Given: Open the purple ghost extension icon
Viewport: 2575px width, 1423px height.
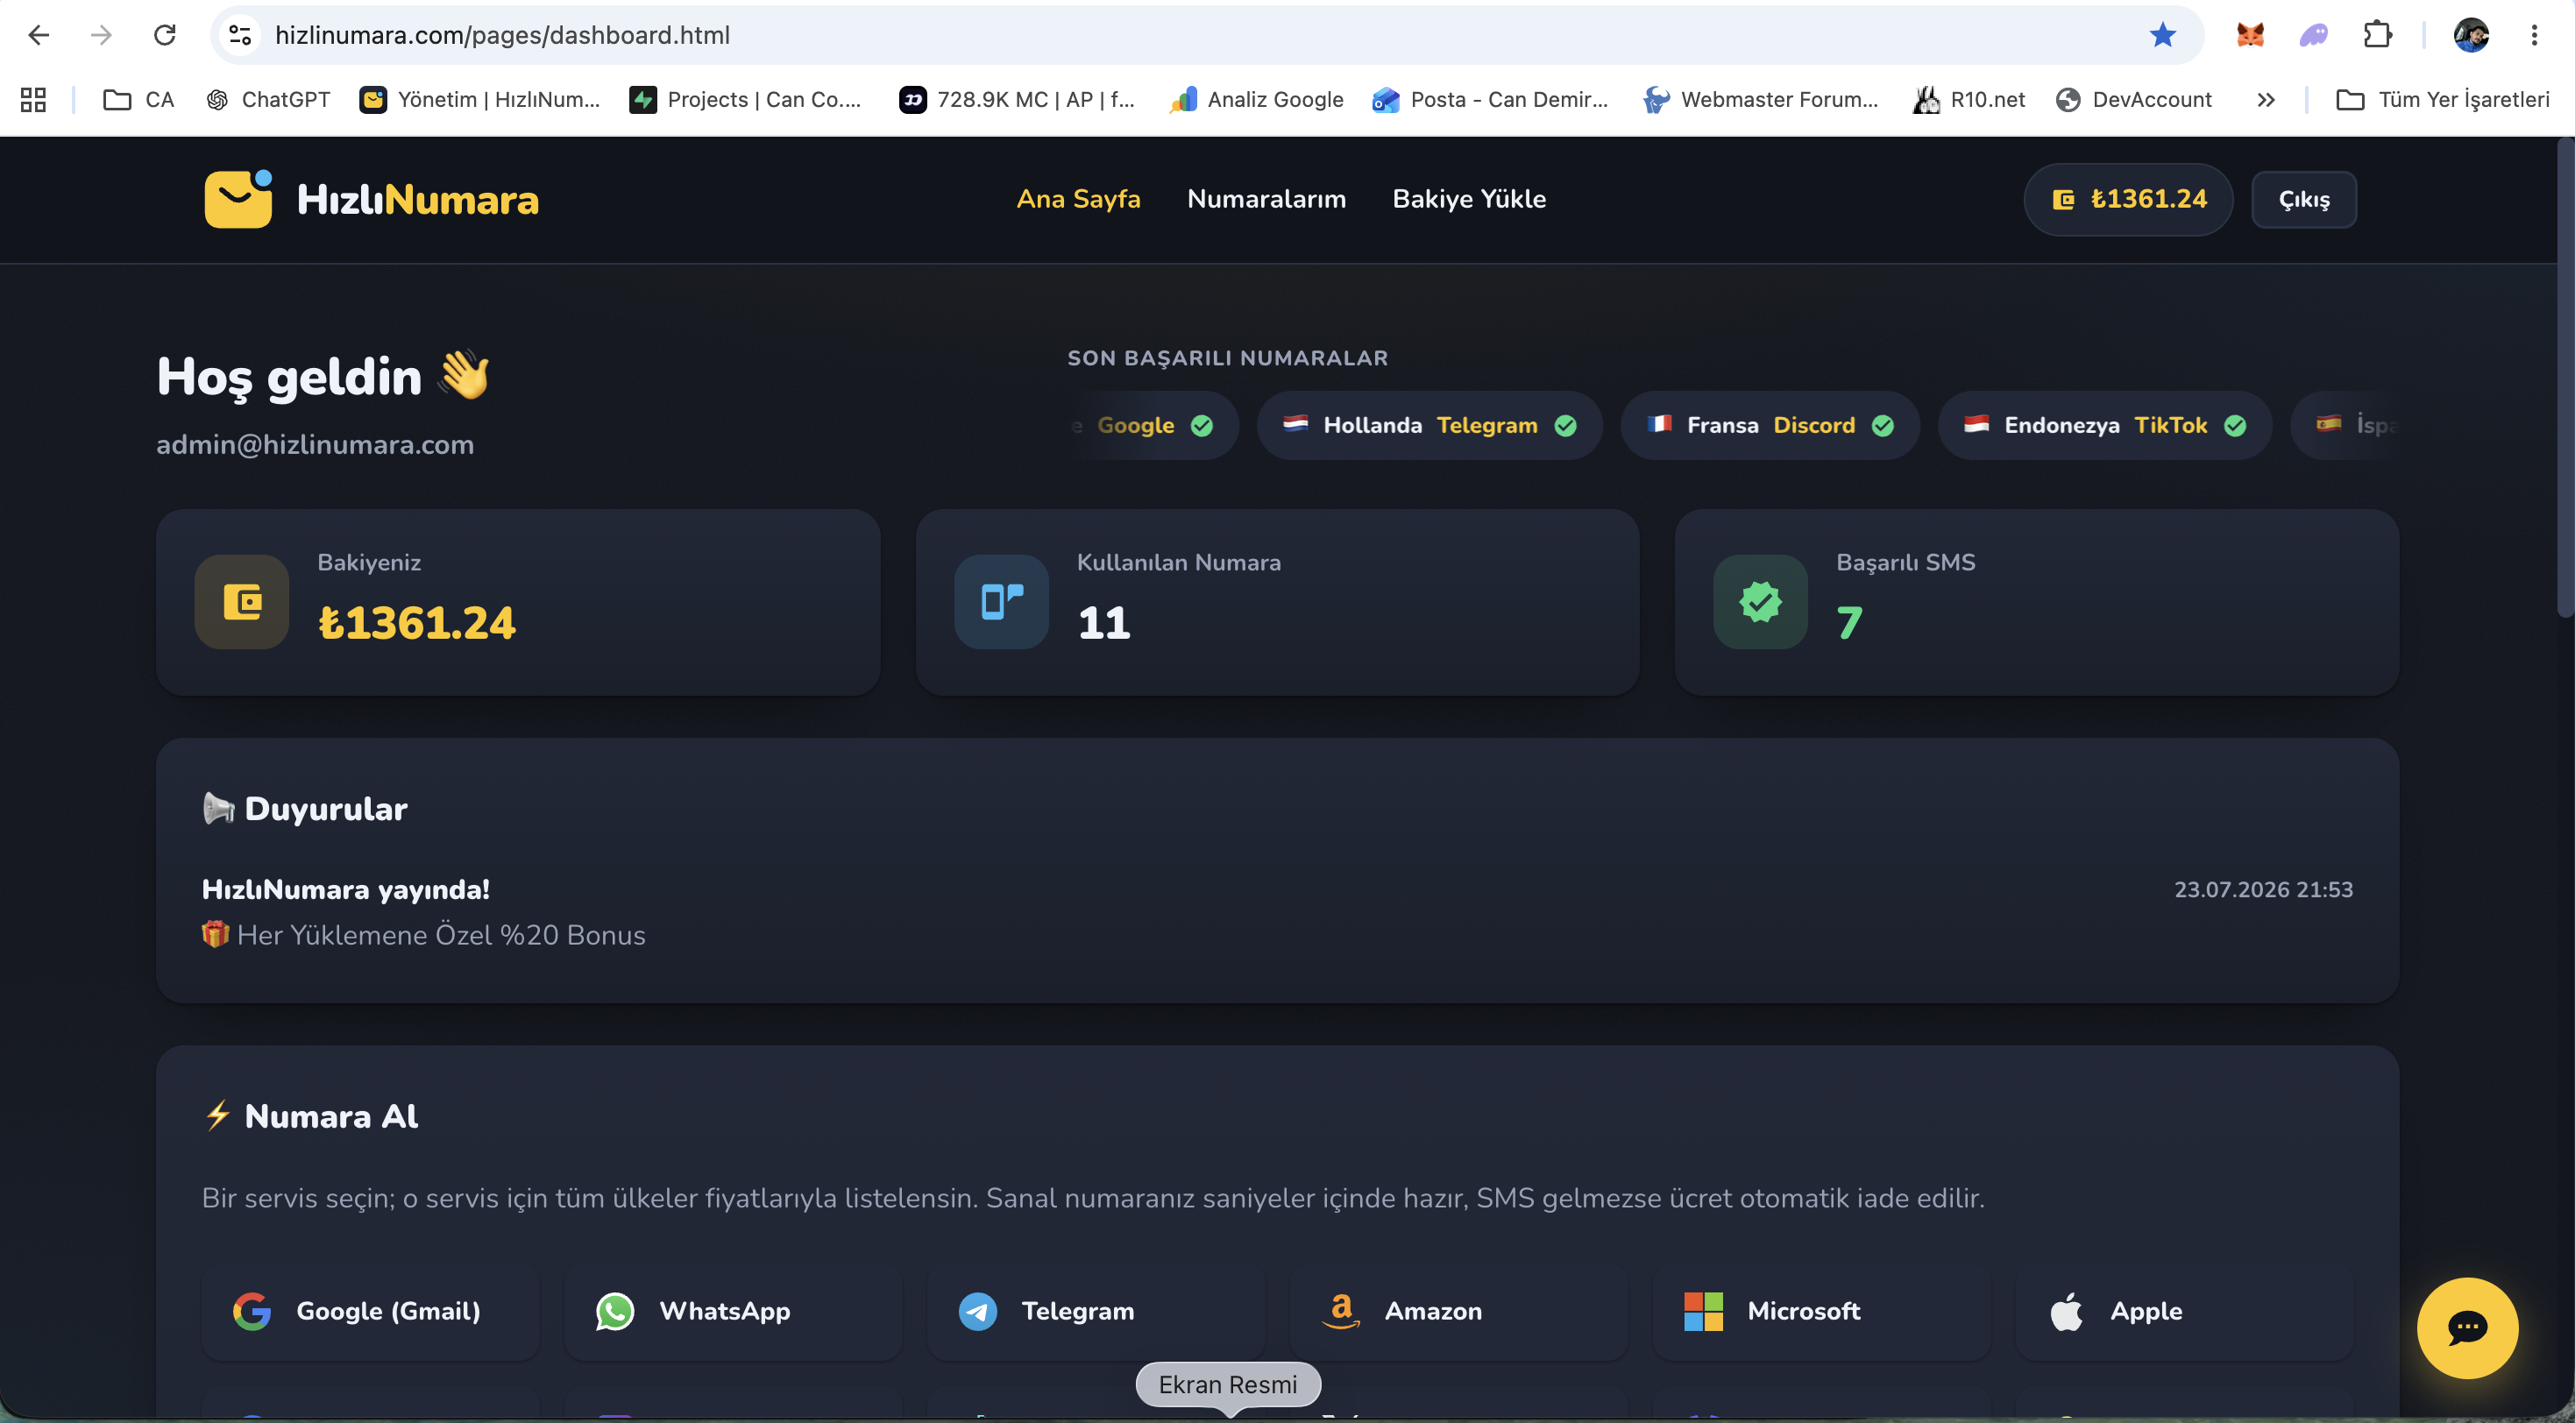Looking at the screenshot, I should [2314, 35].
